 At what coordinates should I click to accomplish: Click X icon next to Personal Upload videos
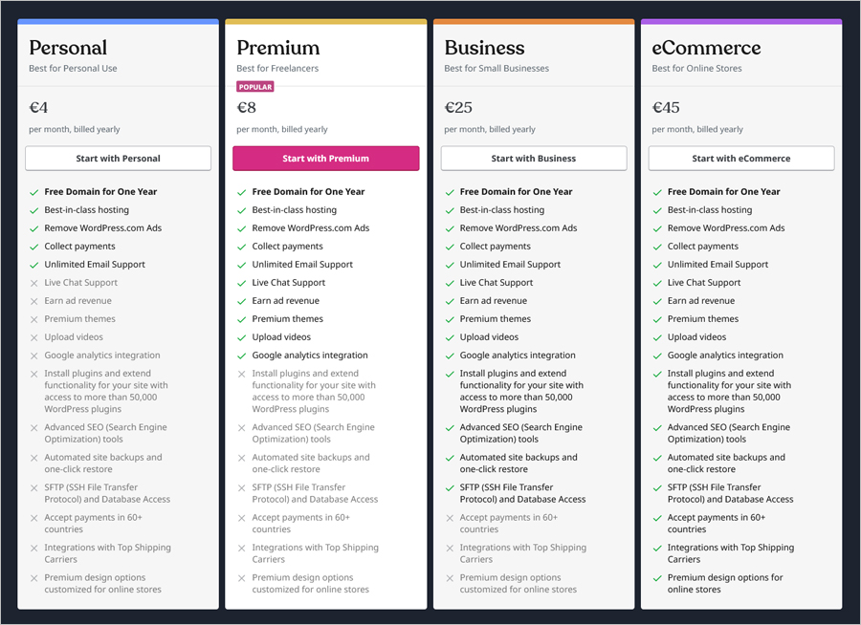(x=34, y=337)
